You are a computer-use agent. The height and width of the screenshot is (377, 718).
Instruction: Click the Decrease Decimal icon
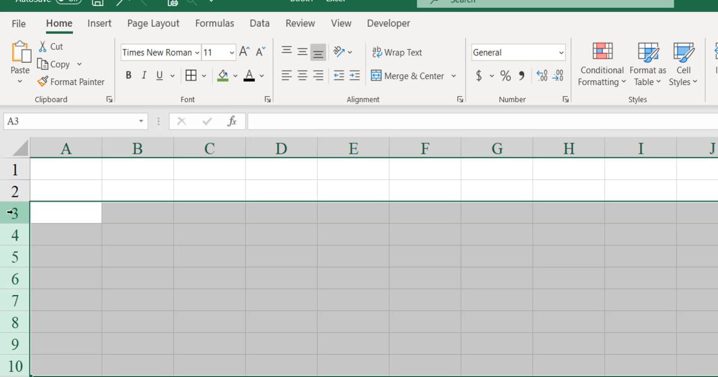tap(558, 75)
